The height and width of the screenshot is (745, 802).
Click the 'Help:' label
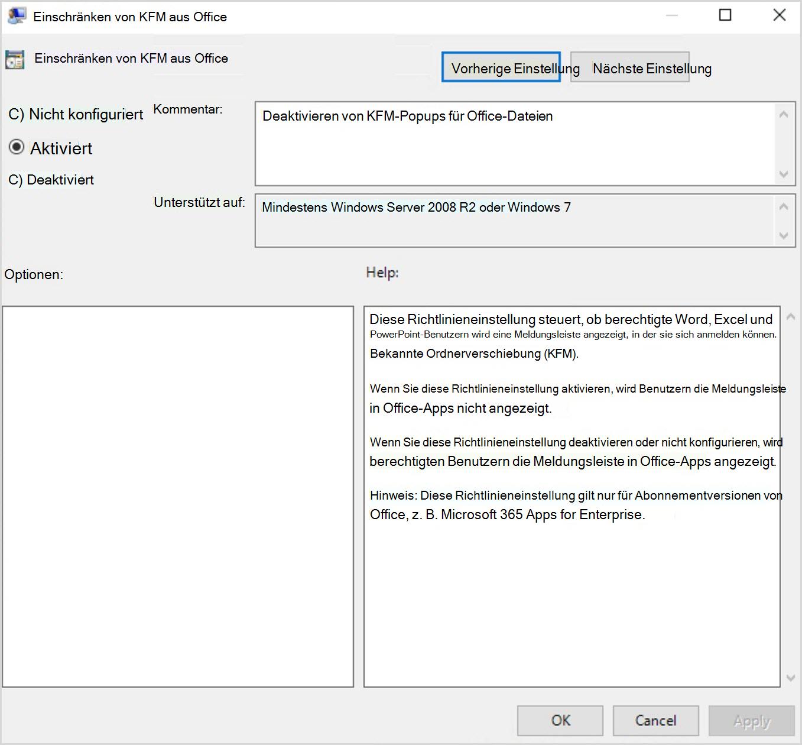[x=382, y=273]
